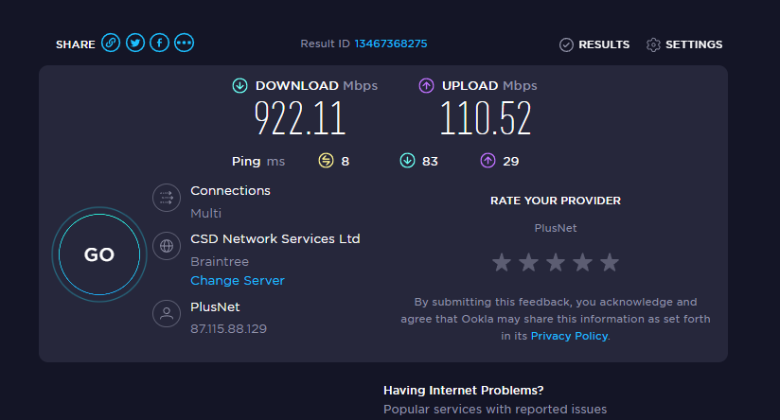Click the share link icon
The image size is (780, 420).
[x=111, y=44]
